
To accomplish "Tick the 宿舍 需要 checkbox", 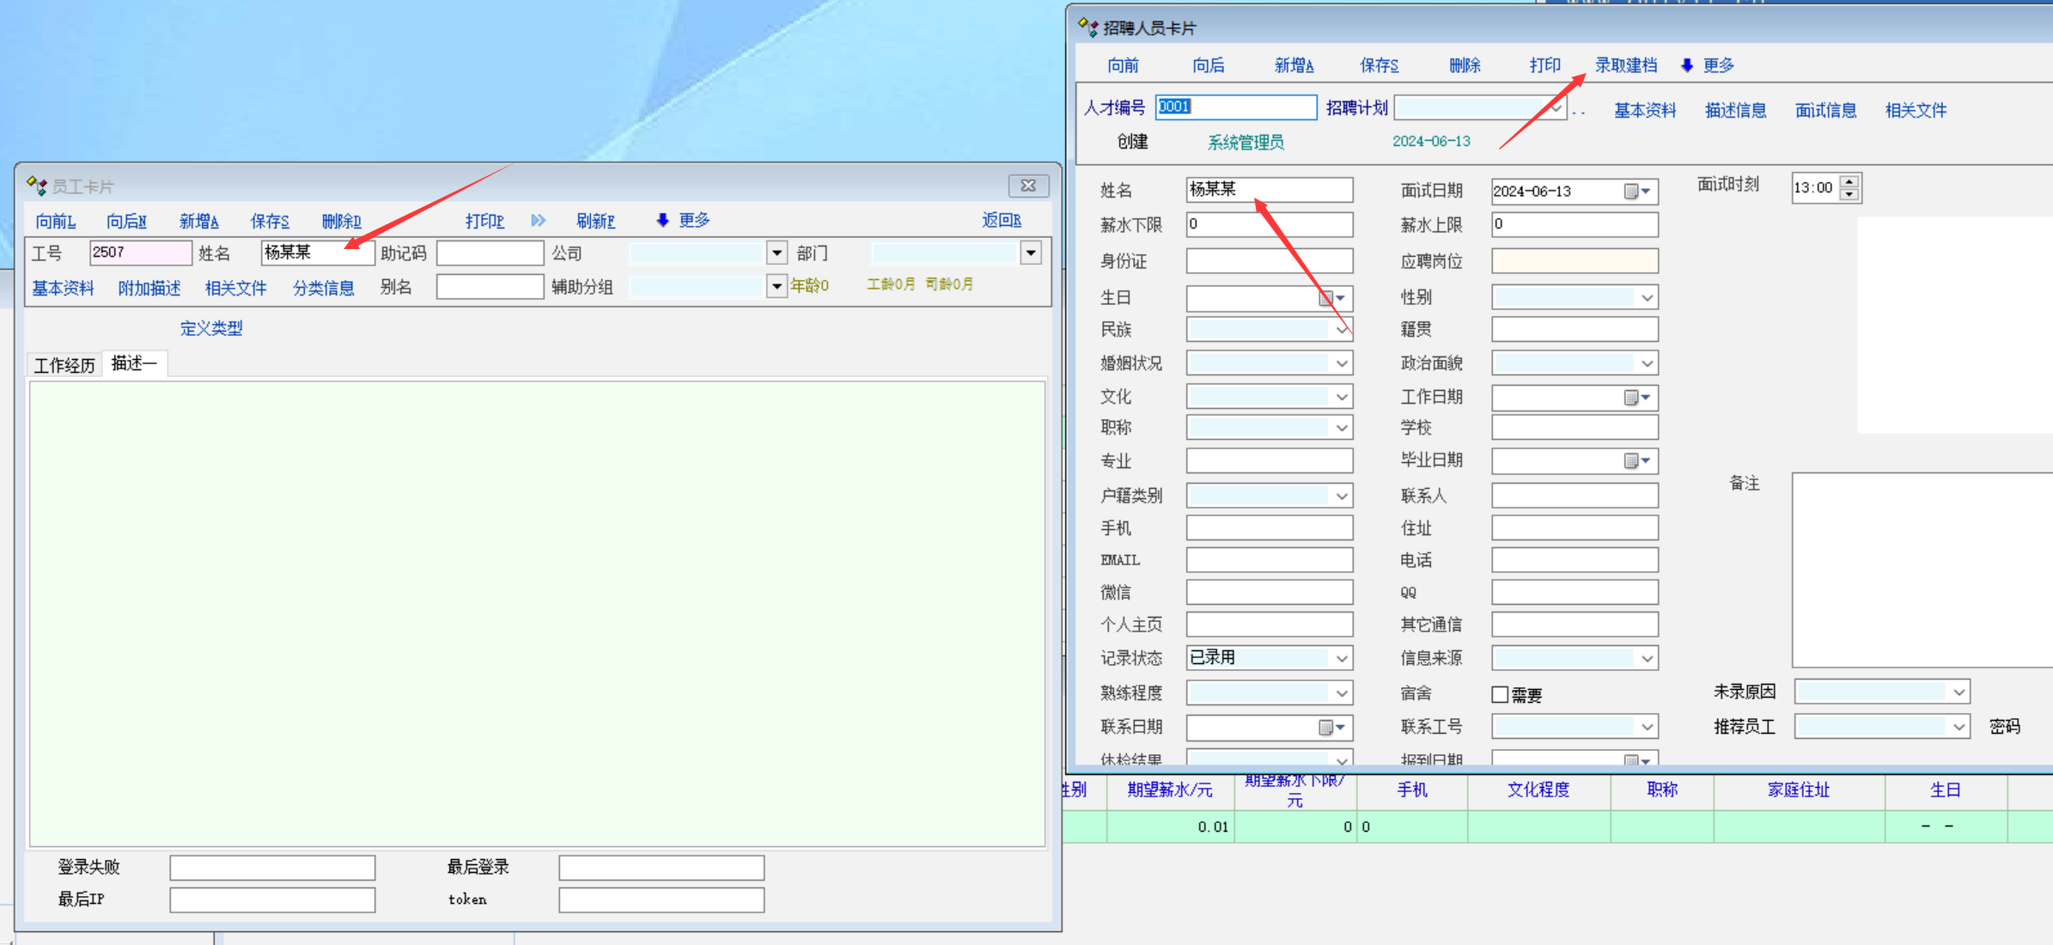I will click(x=1501, y=694).
